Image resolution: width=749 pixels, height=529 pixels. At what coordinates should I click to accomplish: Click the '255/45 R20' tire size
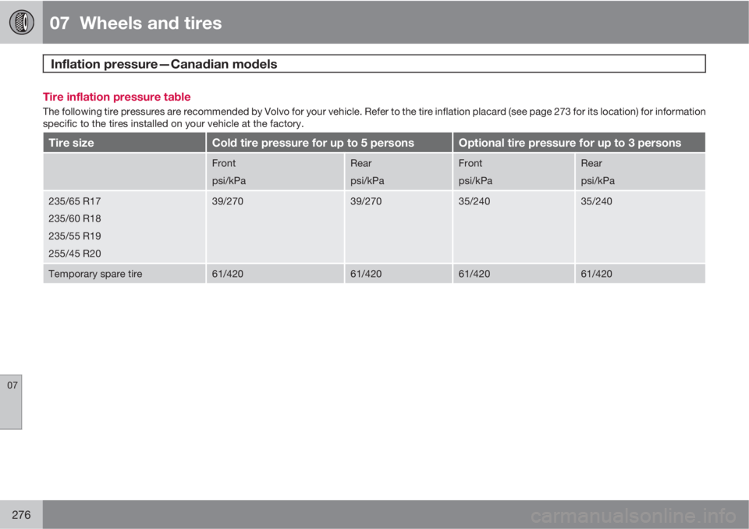(x=75, y=254)
